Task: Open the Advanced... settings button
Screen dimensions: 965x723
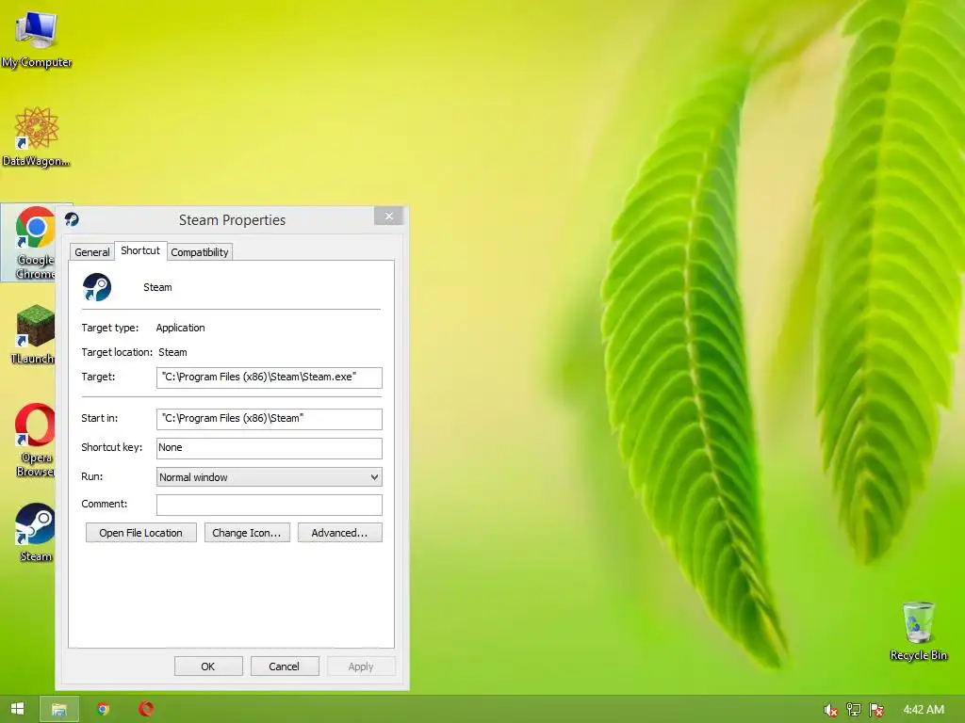Action: coord(339,533)
